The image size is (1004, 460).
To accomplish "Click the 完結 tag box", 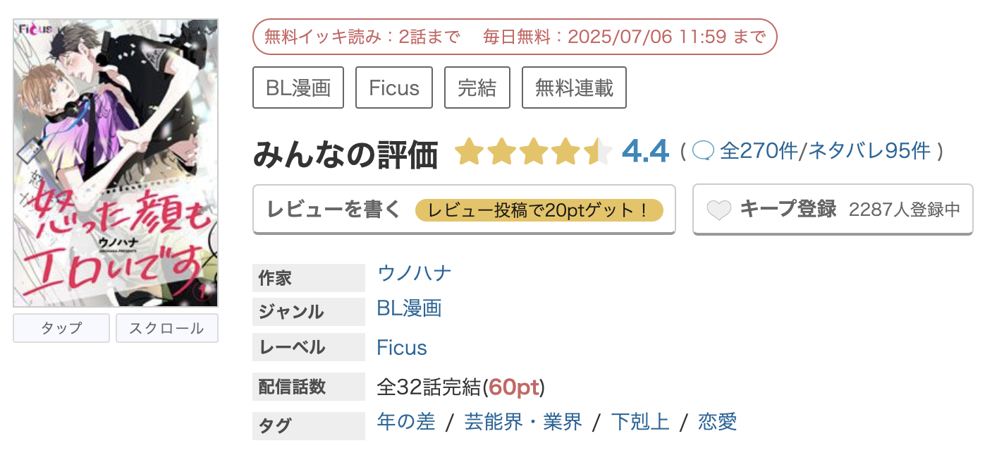I will [x=477, y=88].
